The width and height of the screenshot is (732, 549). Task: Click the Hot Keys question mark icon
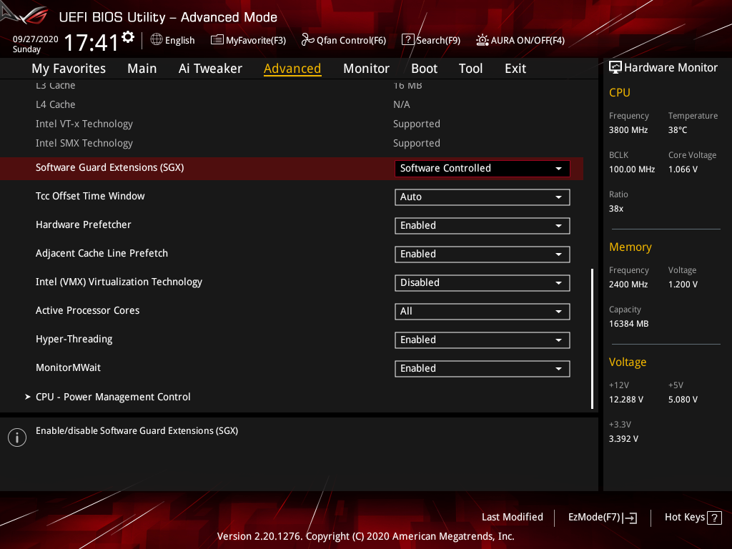tap(714, 518)
